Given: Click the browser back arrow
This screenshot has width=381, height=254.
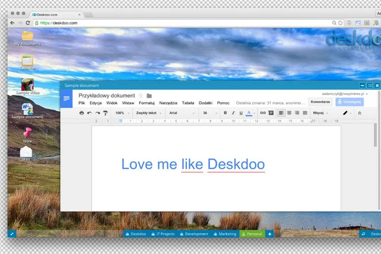Looking at the screenshot, I should tap(12, 23).
